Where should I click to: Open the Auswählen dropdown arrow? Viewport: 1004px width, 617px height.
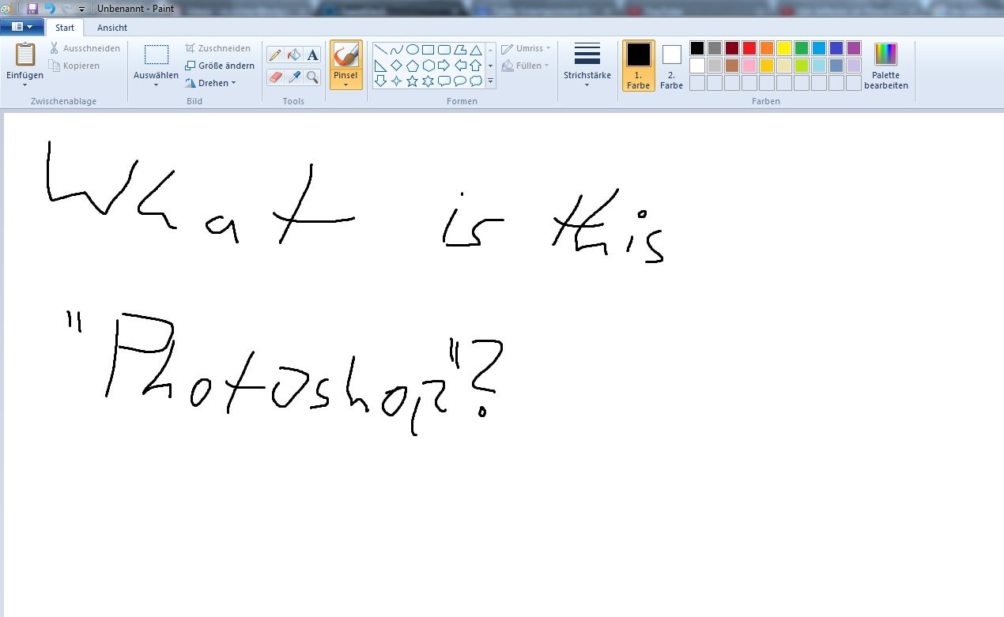pyautogui.click(x=156, y=85)
